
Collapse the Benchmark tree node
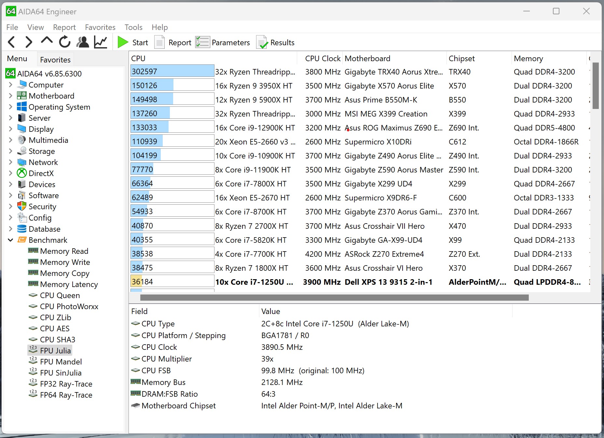click(10, 240)
